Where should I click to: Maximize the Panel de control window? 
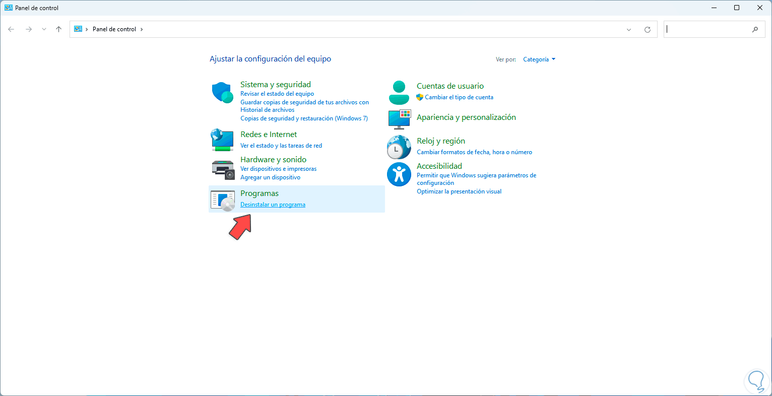click(737, 8)
